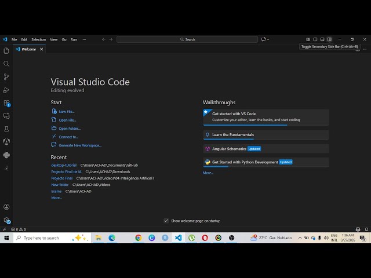
Task: Open the Testing flask view
Action: pyautogui.click(x=6, y=129)
